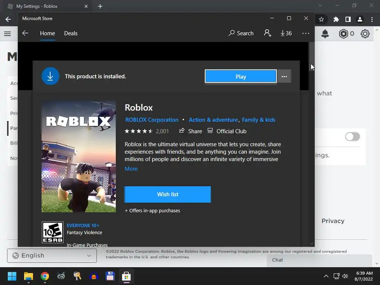
Task: Open Chrome's three-dot menu
Action: (x=372, y=19)
